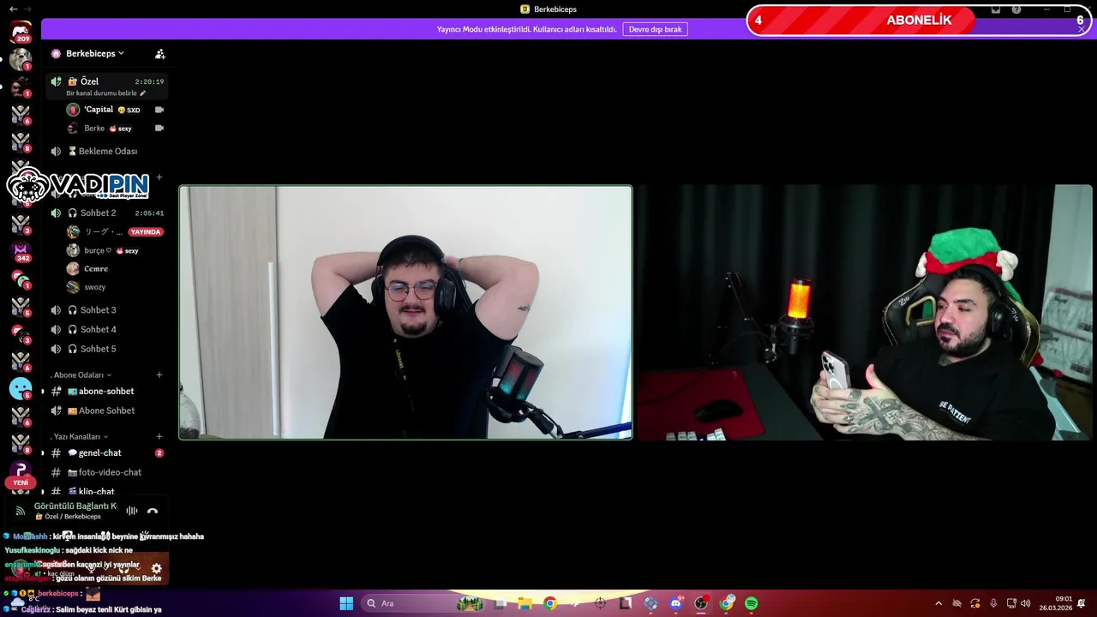Open the top server icon with 209 badge
1097x617 pixels.
click(21, 33)
